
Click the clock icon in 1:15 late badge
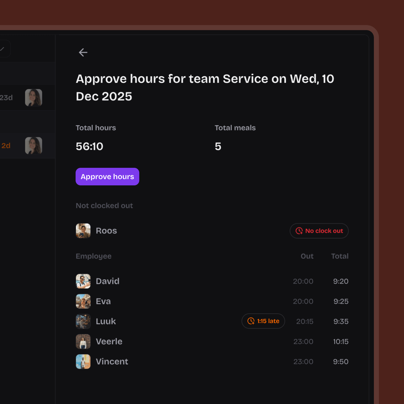tap(251, 321)
